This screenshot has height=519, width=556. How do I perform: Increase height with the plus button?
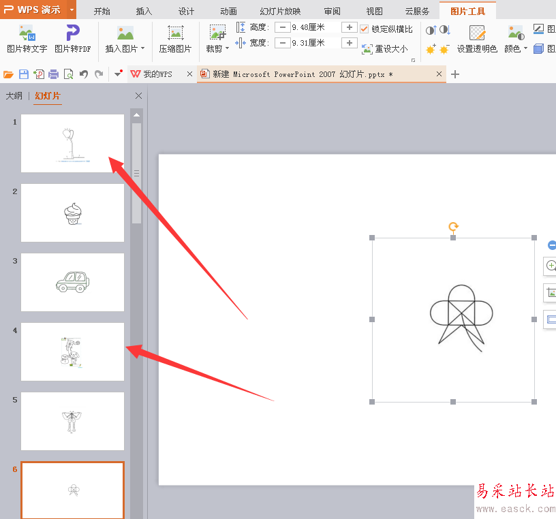pos(350,27)
